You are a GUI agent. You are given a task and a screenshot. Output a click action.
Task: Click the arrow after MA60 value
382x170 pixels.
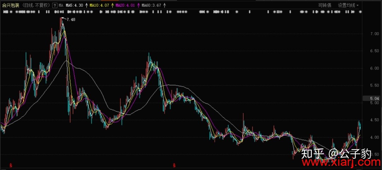point(165,5)
